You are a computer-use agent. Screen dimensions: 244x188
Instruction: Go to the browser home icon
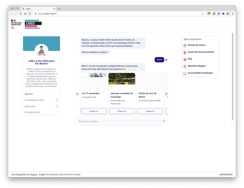coord(25,14)
